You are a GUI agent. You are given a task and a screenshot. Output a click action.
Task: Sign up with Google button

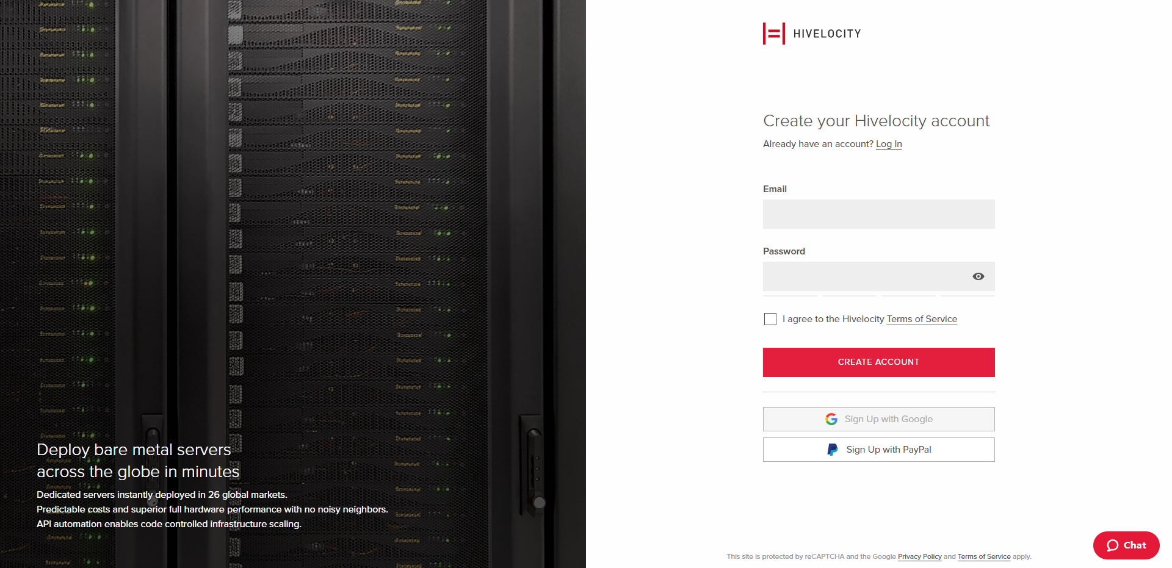tap(879, 419)
